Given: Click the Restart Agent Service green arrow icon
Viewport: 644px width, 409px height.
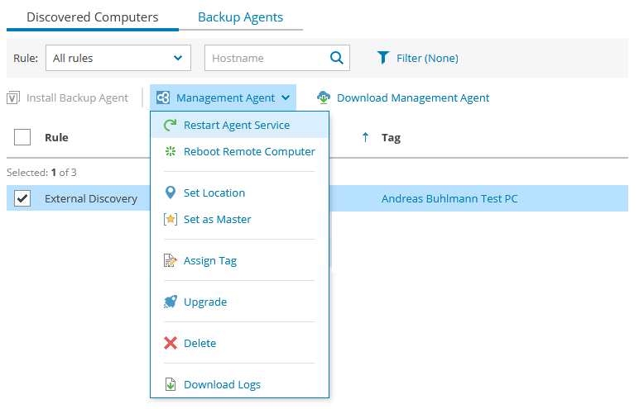Looking at the screenshot, I should click(170, 125).
